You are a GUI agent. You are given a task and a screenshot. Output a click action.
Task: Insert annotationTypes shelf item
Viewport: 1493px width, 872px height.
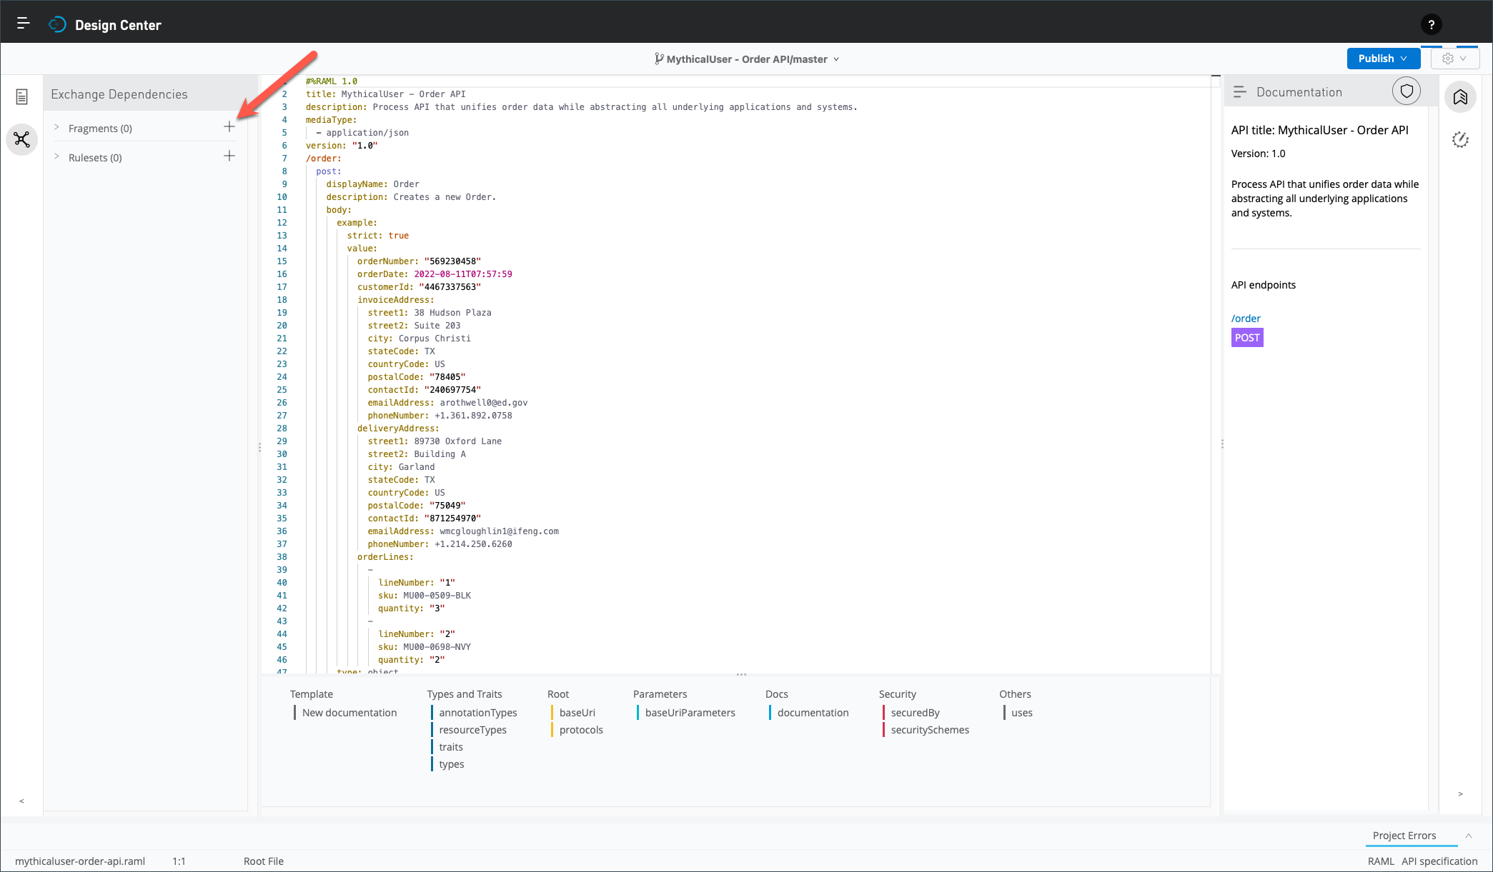(x=477, y=713)
